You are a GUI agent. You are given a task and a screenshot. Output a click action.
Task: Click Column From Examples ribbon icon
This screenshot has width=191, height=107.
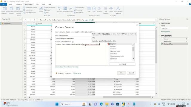[x=5, y=10]
